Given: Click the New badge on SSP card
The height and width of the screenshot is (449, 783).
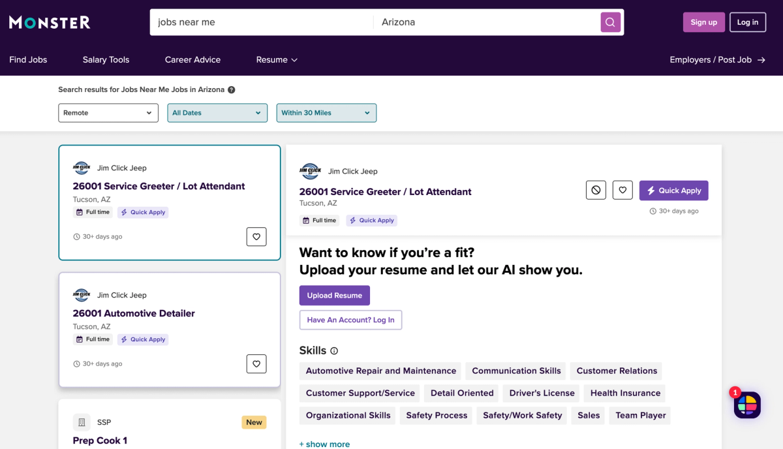Looking at the screenshot, I should 254,423.
